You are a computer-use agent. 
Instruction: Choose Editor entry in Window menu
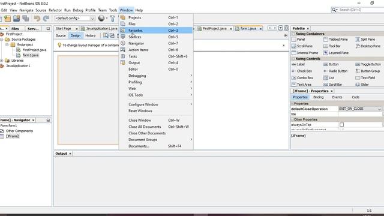156,70
